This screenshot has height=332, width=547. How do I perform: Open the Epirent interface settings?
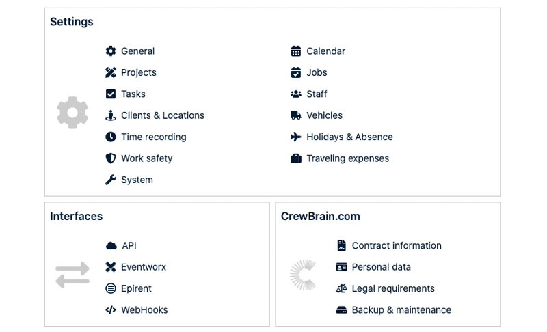[x=136, y=288]
